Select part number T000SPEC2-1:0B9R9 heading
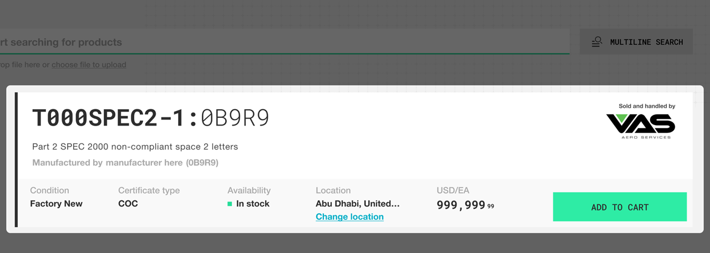The image size is (710, 253). click(151, 118)
